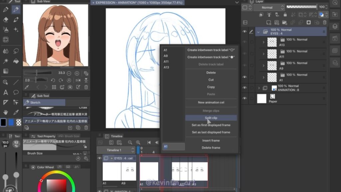Click the delete layer trash icon

(x=325, y=22)
